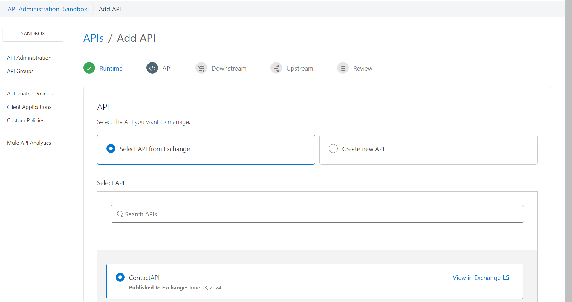Click the Upstream step icon

(x=276, y=68)
